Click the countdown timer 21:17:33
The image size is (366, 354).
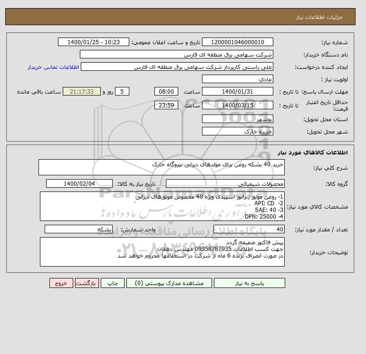coord(82,92)
